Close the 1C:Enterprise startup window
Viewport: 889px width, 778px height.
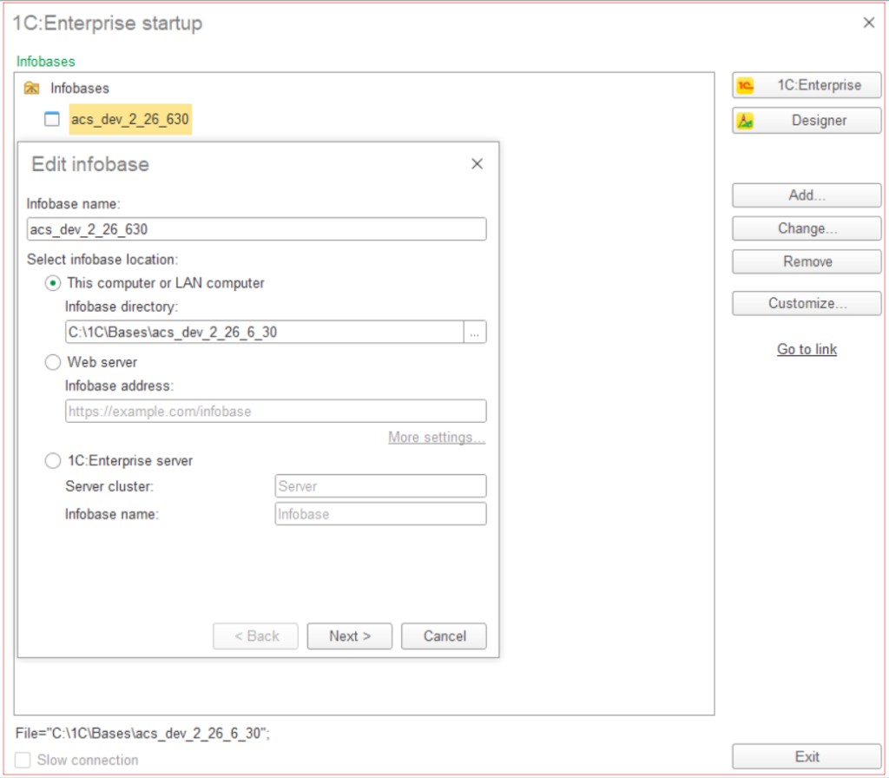868,23
